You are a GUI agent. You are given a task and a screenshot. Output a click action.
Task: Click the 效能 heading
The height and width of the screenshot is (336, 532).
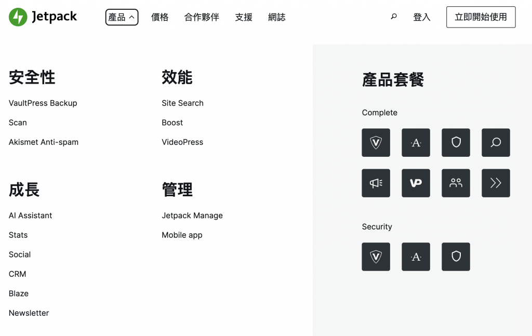coord(177,77)
